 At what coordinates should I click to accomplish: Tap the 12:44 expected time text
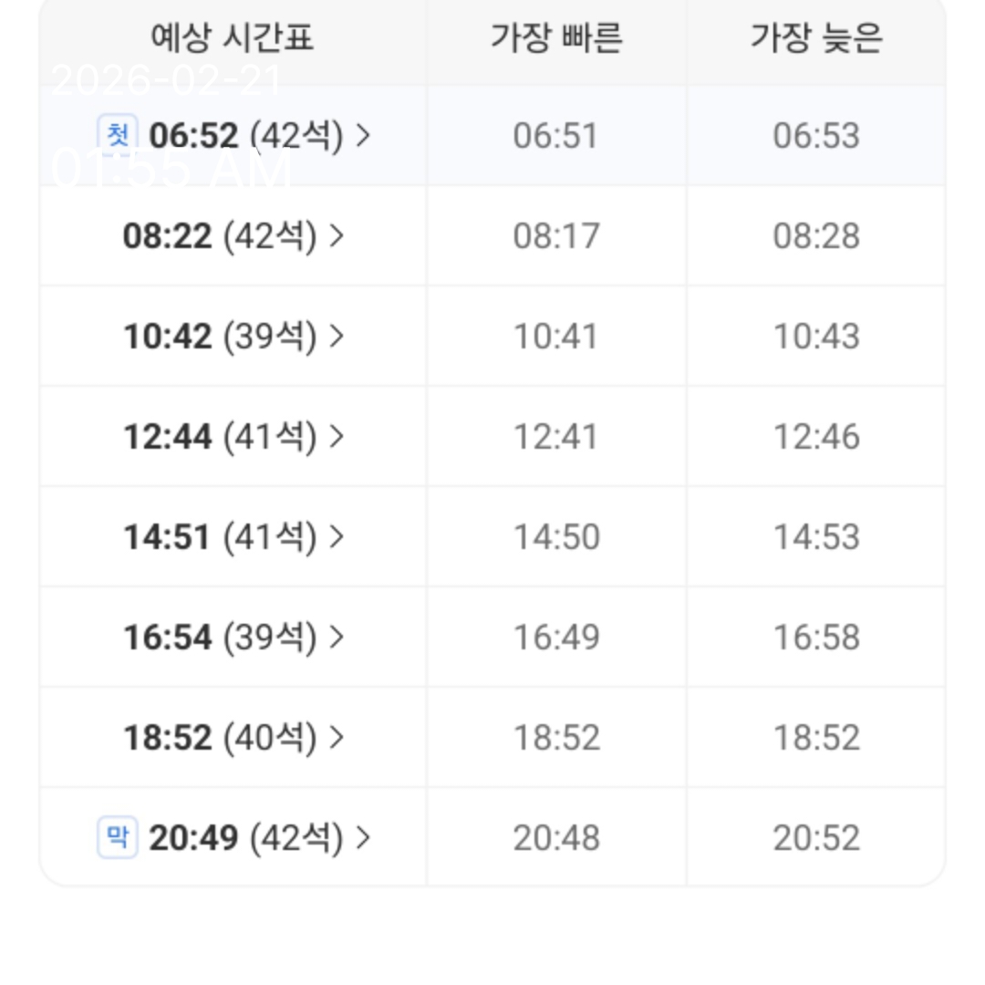tap(168, 436)
